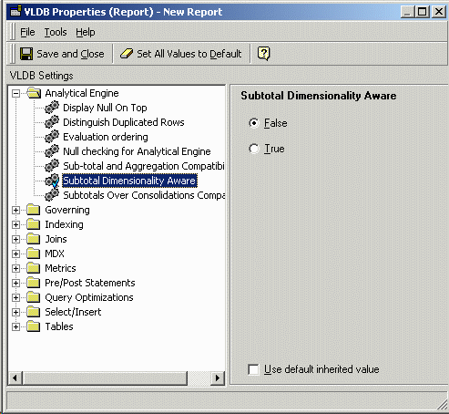Click the tree horizontal scrollbar right arrow
The image size is (449, 414).
coord(218,378)
